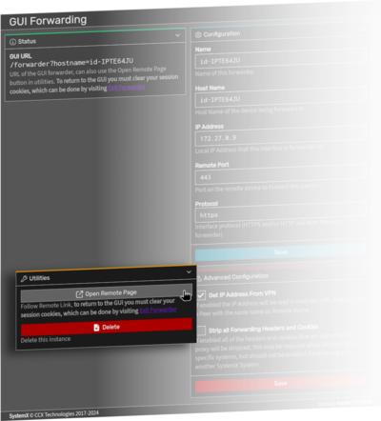
Task: Collapse the Utilities panel chevron
Action: (x=189, y=271)
